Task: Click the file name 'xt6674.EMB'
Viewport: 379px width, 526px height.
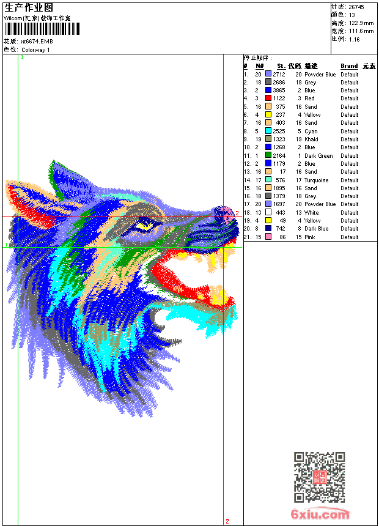Action: tap(37, 42)
